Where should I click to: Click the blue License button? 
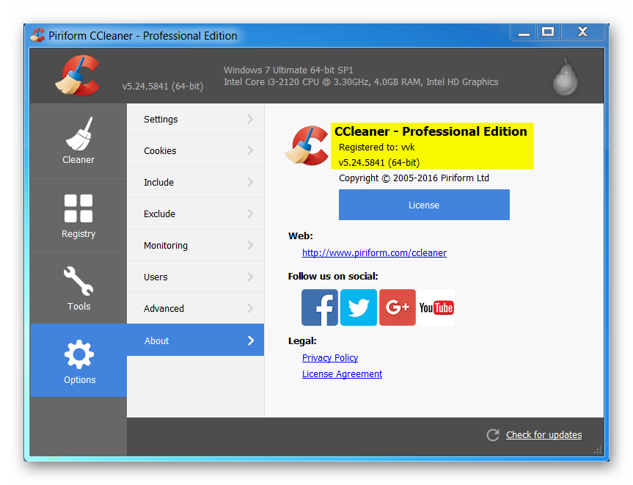tap(424, 205)
